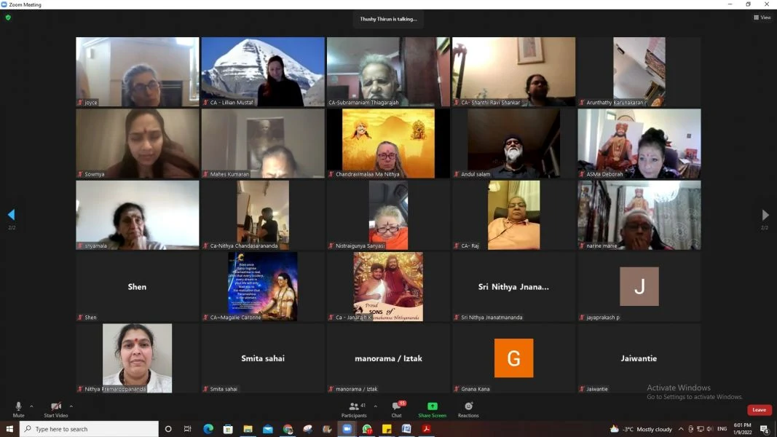Viewport: 777px width, 437px height.
Task: Leave the meeting
Action: [x=759, y=410]
